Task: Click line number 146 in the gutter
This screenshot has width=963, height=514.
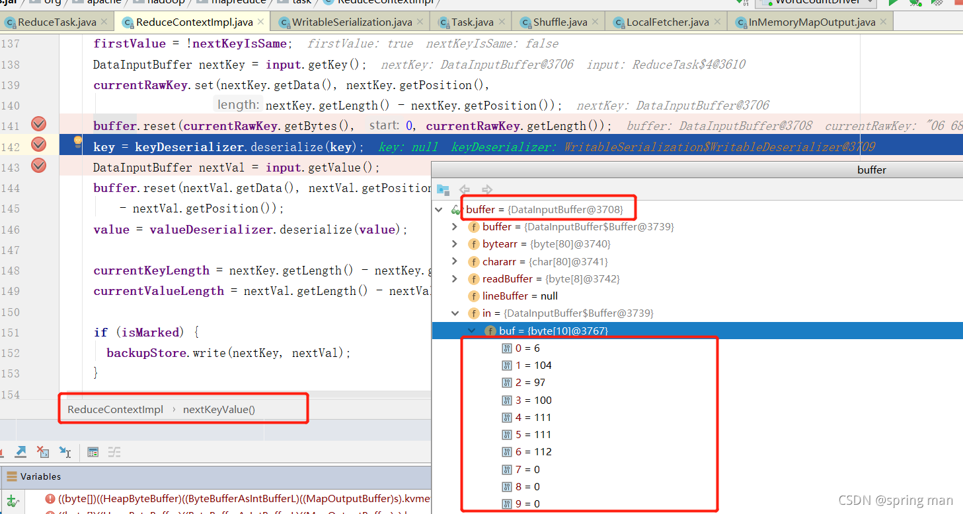Action: pos(11,230)
